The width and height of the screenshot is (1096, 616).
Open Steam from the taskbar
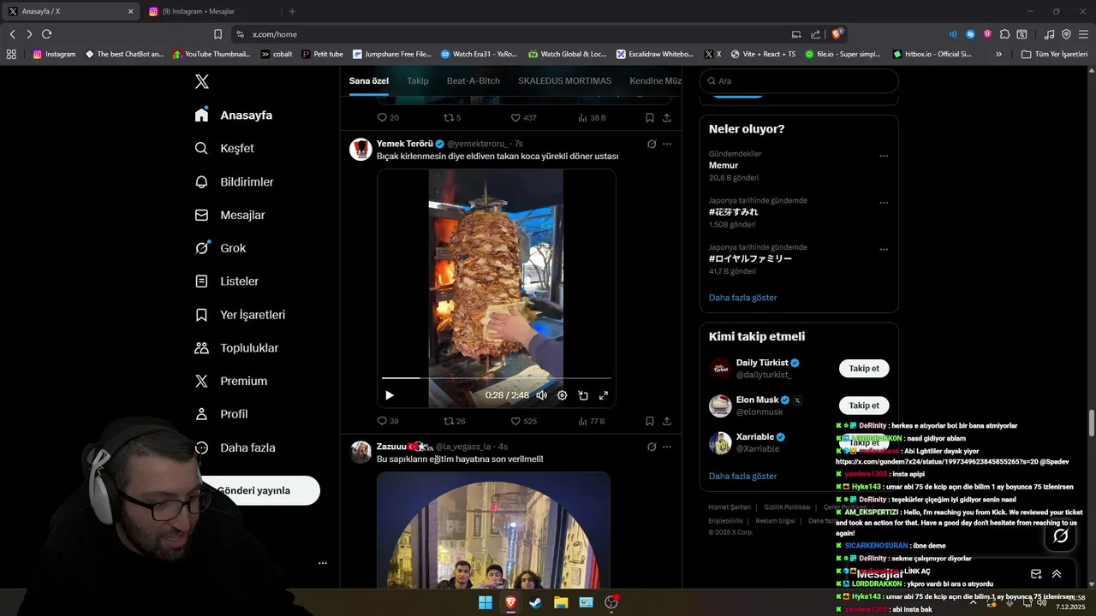pyautogui.click(x=535, y=602)
